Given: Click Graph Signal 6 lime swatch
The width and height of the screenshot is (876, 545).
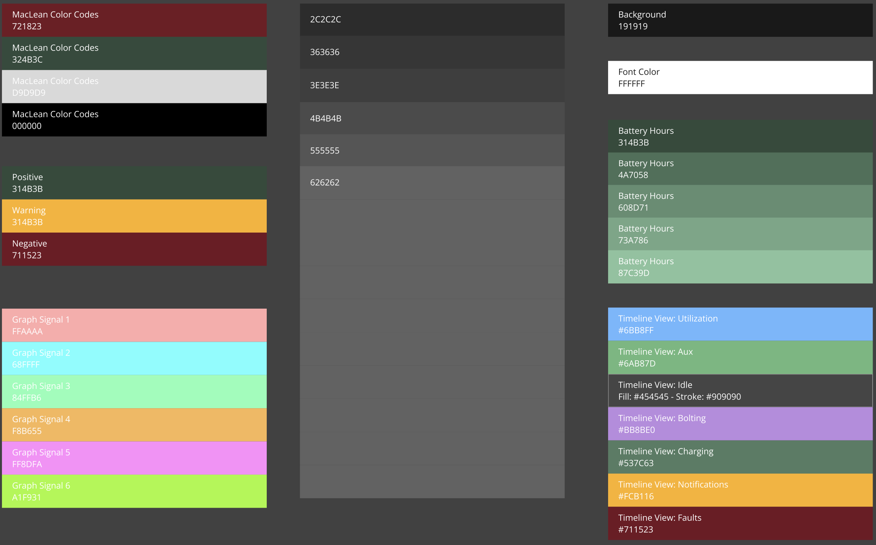Looking at the screenshot, I should (134, 491).
